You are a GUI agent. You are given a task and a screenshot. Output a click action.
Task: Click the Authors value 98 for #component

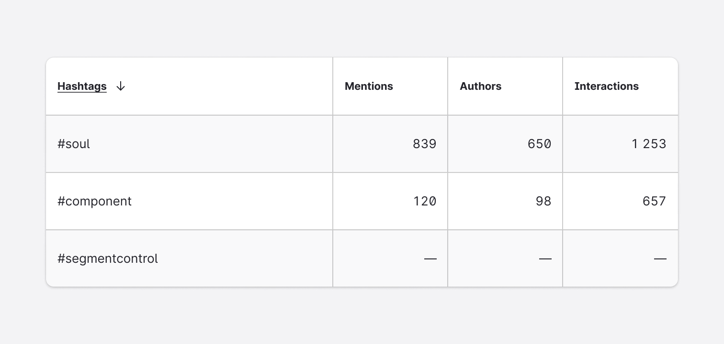544,201
